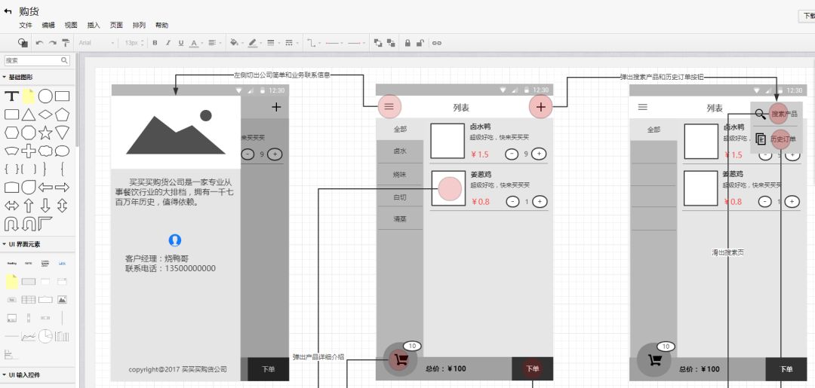Screen dimensions: 815x388
Task: Click the back arrow beside 购货 title
Action: [8, 11]
